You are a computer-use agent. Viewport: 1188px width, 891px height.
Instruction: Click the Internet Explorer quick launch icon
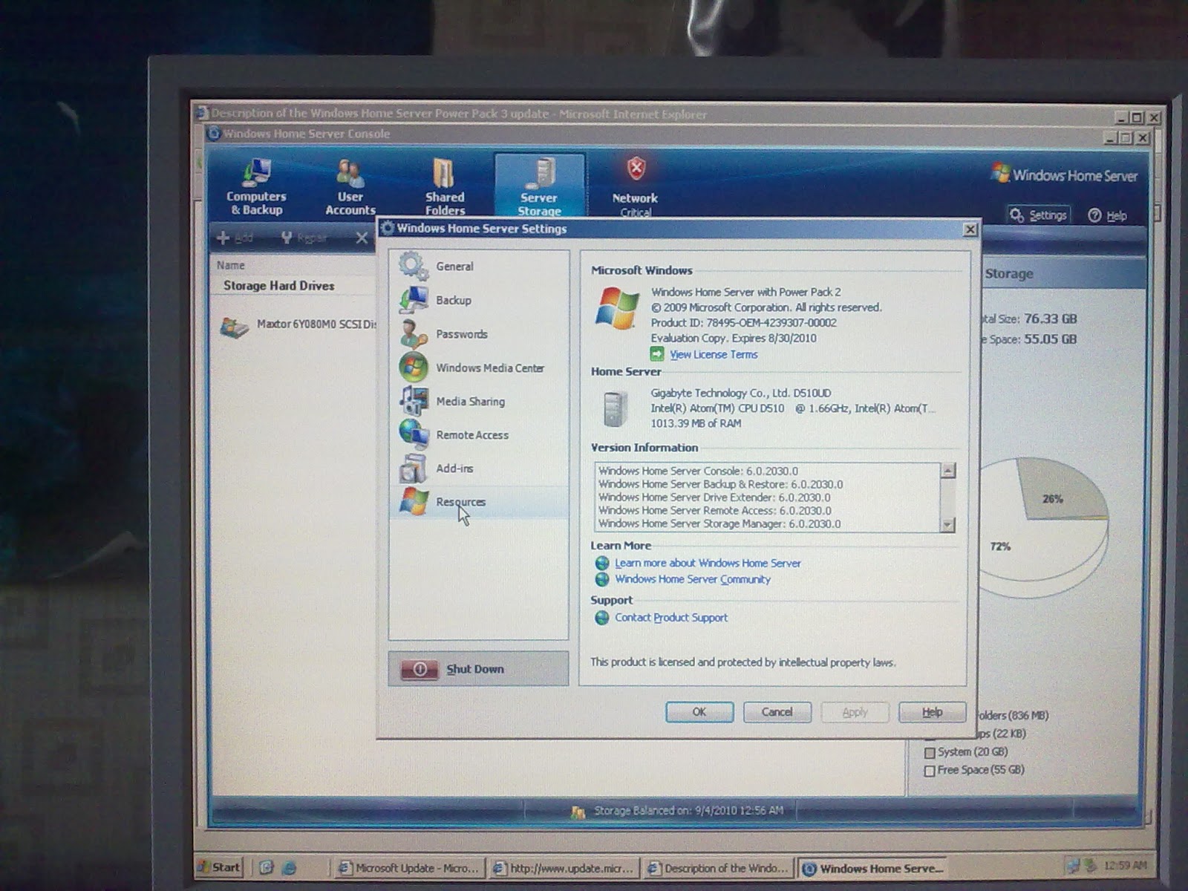coord(289,867)
